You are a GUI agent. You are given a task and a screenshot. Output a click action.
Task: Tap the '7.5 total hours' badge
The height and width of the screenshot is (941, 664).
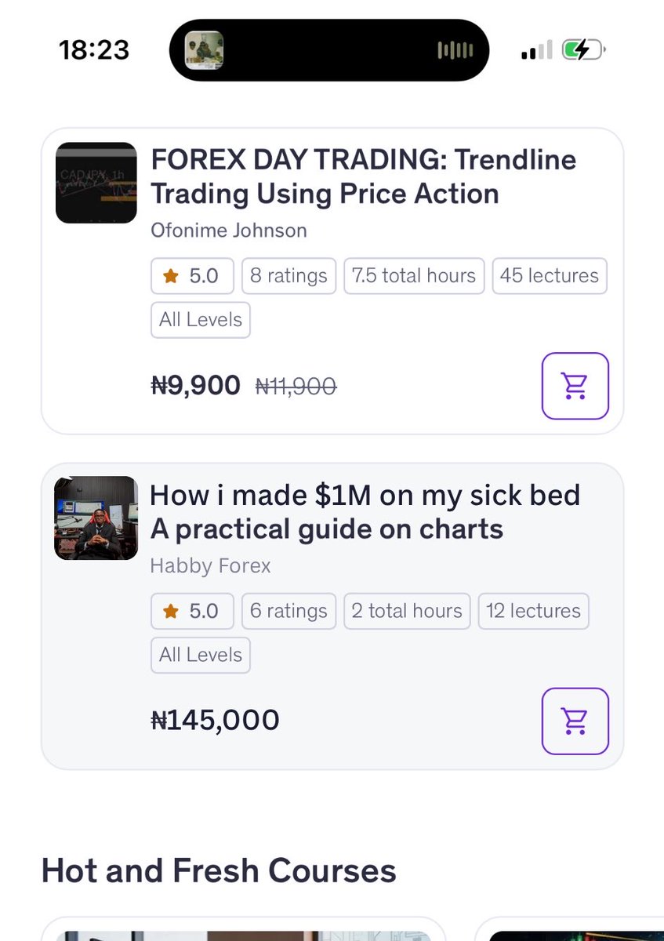[x=413, y=276]
